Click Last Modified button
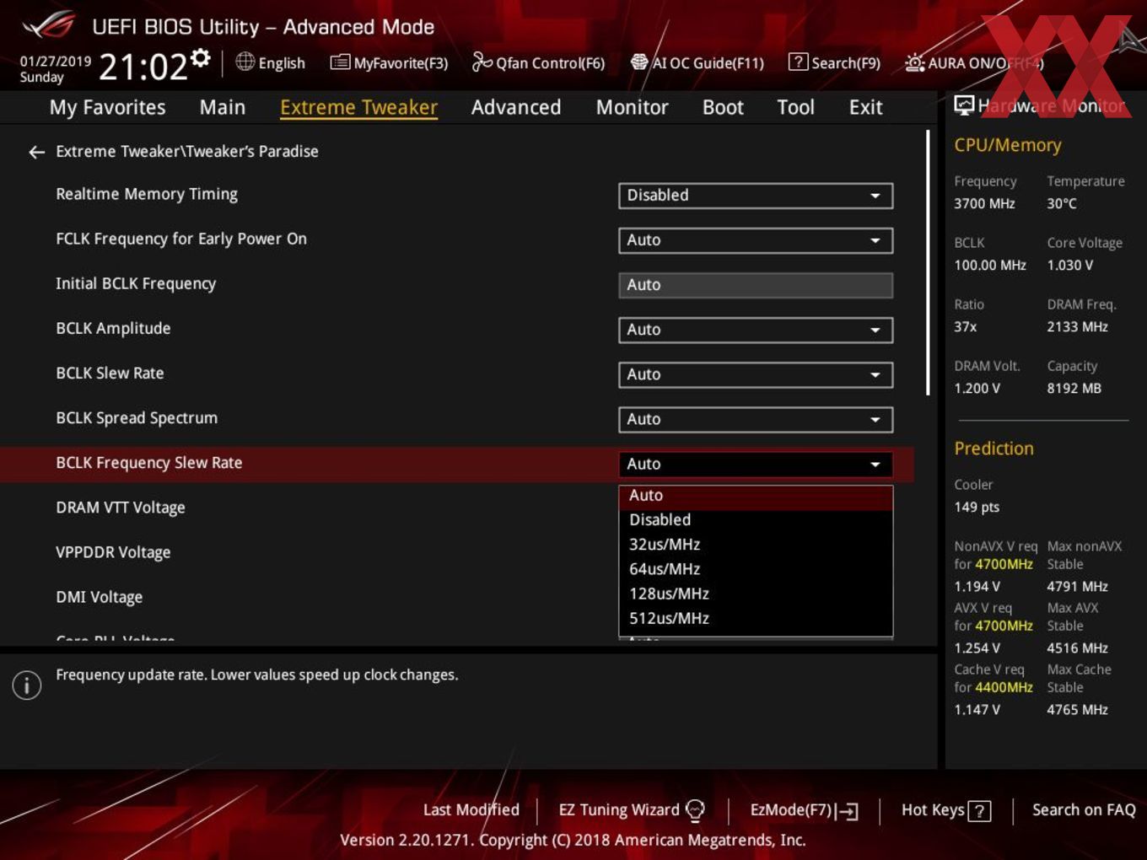Screen dimensions: 1147x860 pos(471,810)
